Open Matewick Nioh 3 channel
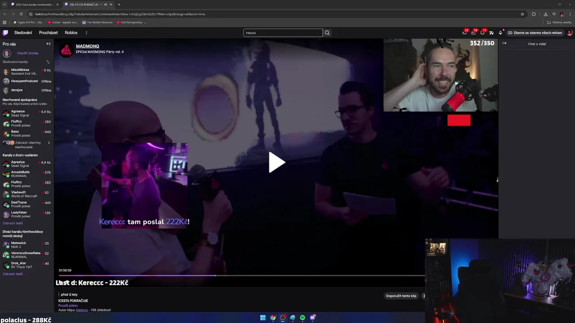575x323 pixels. pyautogui.click(x=27, y=245)
